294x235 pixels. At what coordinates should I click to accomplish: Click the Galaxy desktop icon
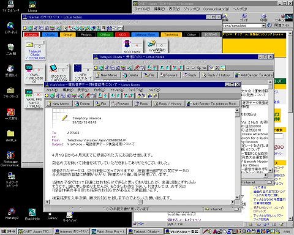pyautogui.click(x=52, y=215)
